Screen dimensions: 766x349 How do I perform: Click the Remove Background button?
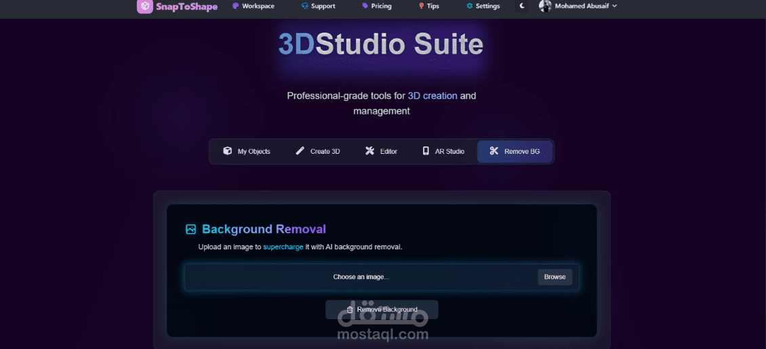pos(382,310)
